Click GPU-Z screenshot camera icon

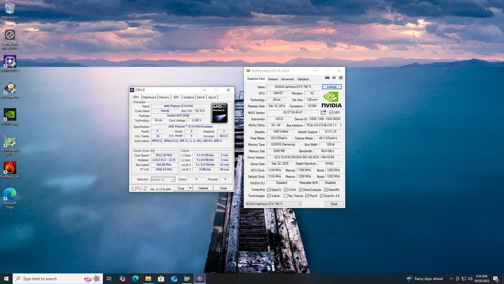point(327,78)
